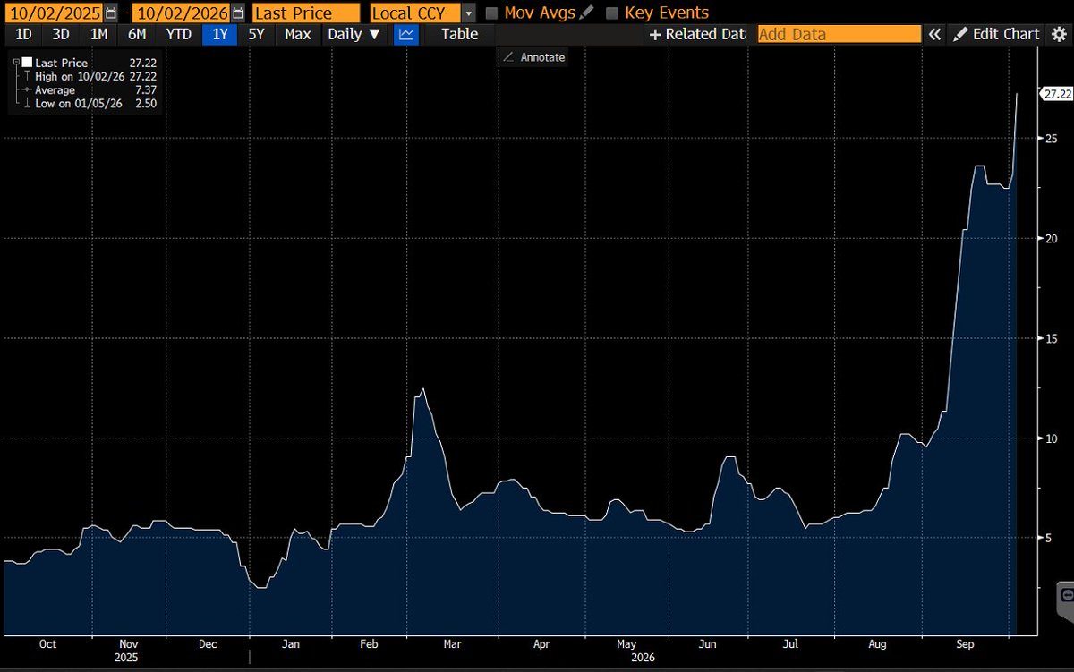Click the round handle on the right edge
The width and height of the screenshot is (1074, 672).
pos(1066,594)
